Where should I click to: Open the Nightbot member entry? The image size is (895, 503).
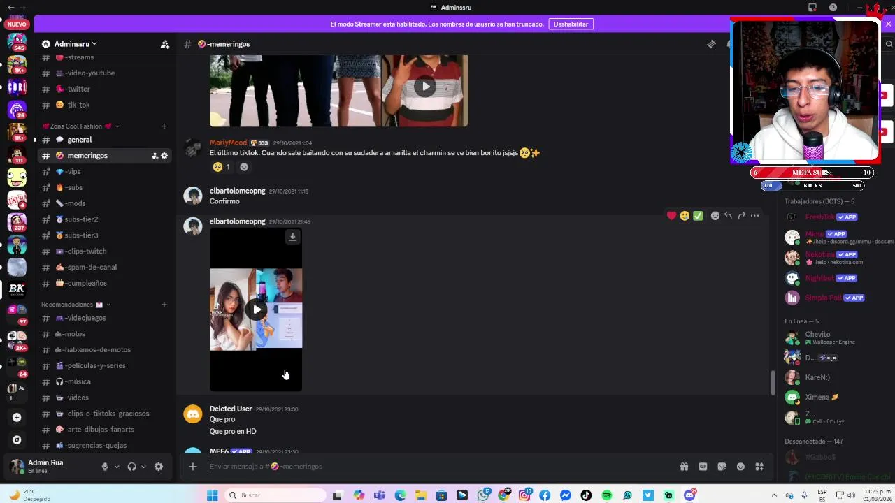pos(836,278)
